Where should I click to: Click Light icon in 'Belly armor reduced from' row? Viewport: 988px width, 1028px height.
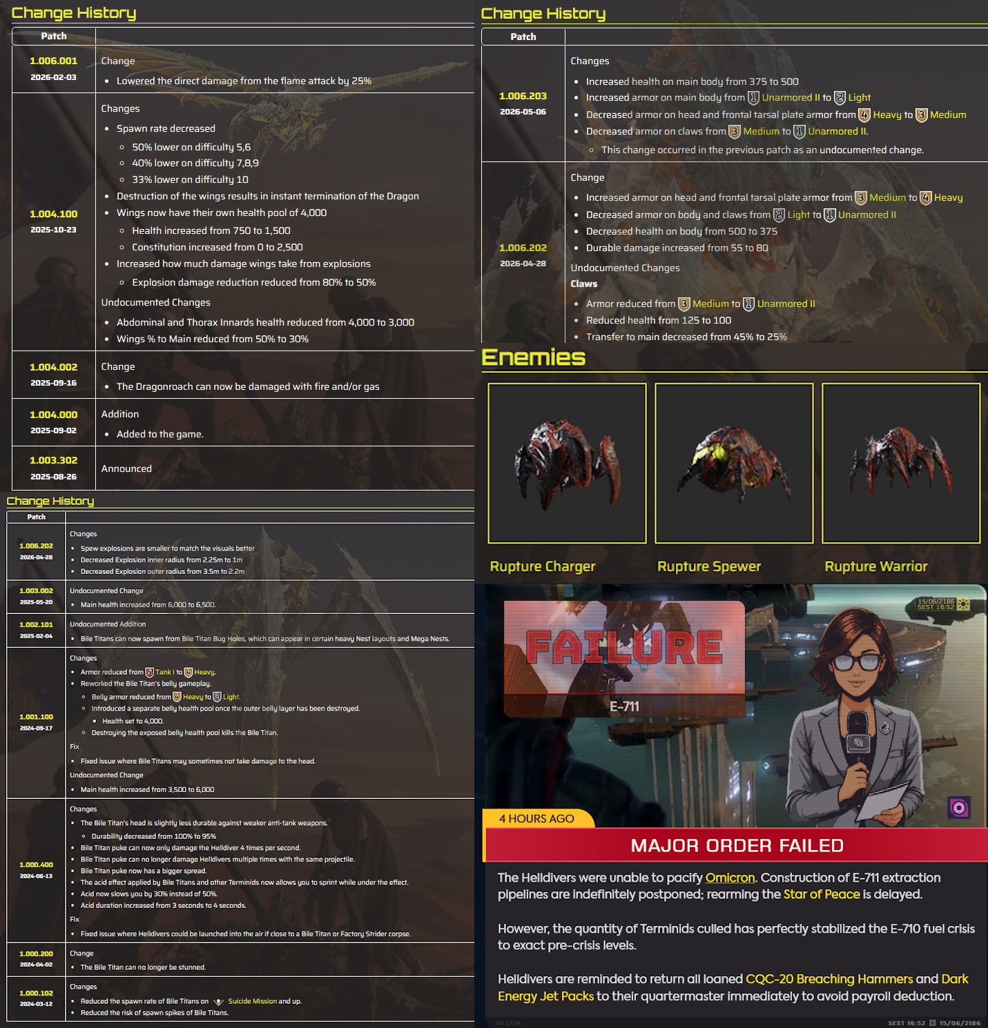pos(217,697)
